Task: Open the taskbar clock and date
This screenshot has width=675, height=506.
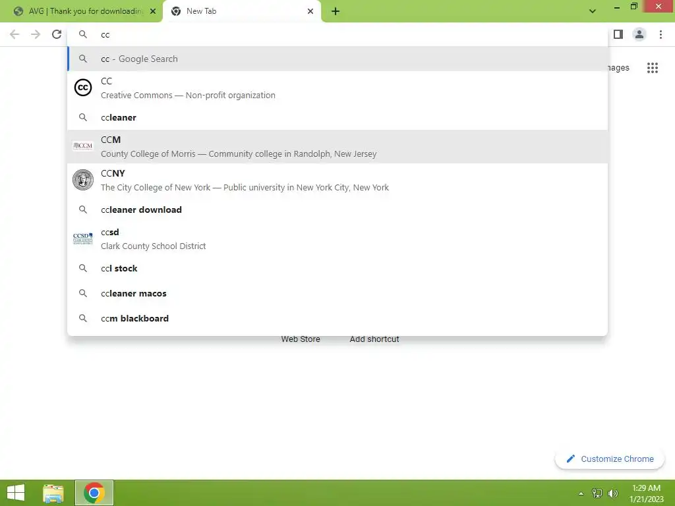Action: (646, 493)
